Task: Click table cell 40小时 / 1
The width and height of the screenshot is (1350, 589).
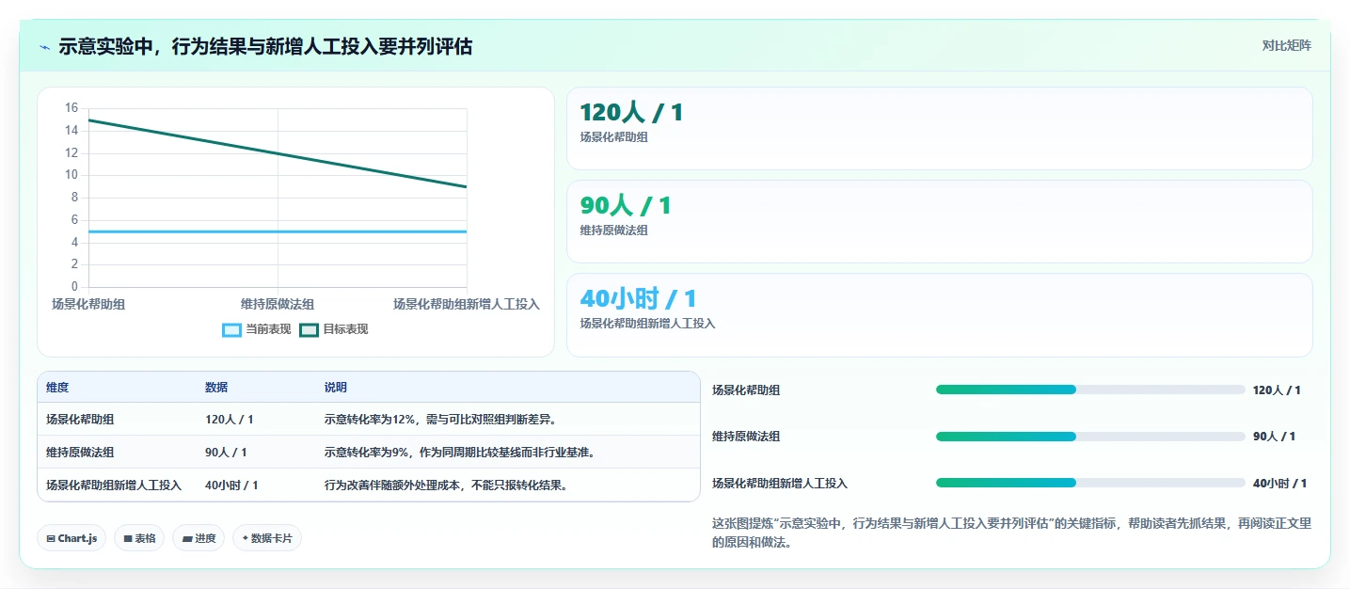Action: 231,486
